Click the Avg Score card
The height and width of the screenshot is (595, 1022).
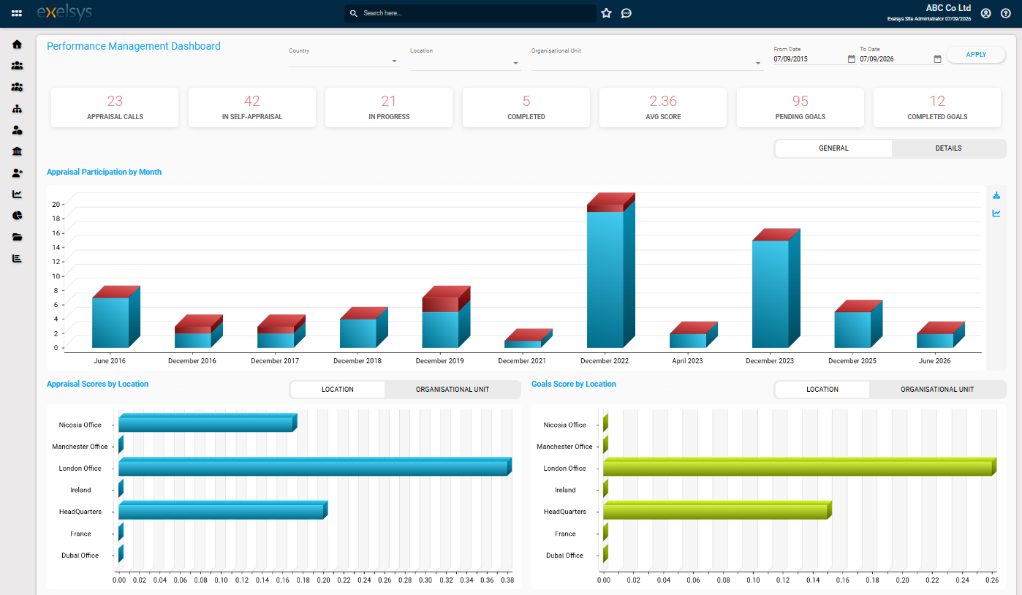point(663,107)
